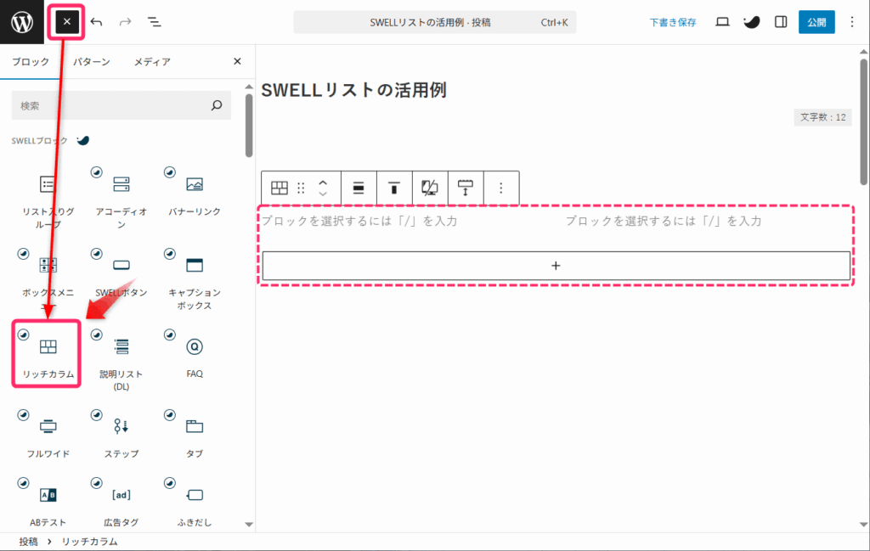This screenshot has width=870, height=551.
Task: Move the block down with the down chevron
Action: click(323, 194)
